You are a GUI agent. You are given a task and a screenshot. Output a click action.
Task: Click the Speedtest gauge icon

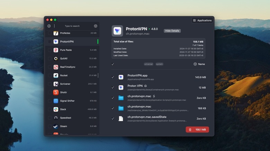pyautogui.click(x=56, y=118)
